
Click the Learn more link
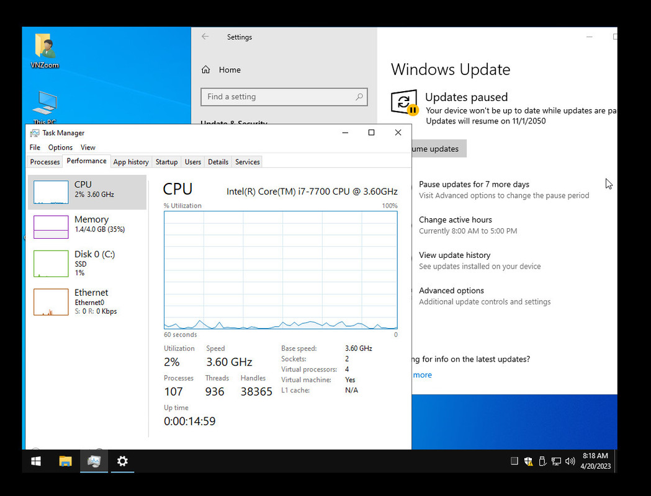tap(422, 375)
